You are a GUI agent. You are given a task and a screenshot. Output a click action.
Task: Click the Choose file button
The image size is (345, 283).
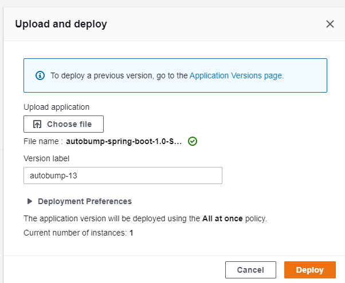pyautogui.click(x=64, y=124)
